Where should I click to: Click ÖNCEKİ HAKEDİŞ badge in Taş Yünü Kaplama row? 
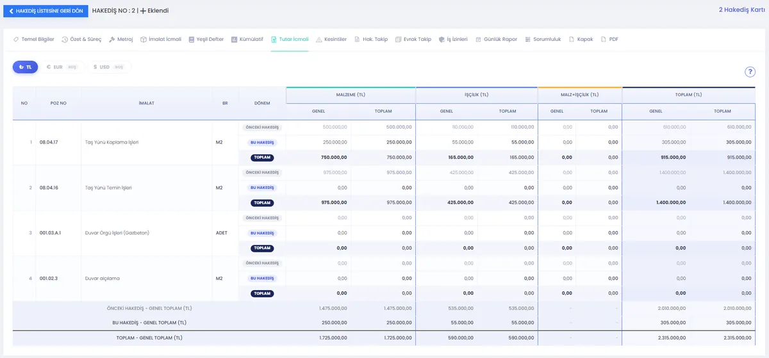tap(262, 127)
